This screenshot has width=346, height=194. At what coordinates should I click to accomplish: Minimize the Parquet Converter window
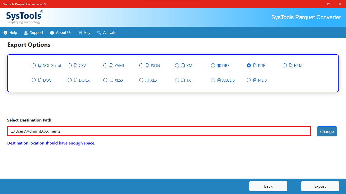click(317, 4)
